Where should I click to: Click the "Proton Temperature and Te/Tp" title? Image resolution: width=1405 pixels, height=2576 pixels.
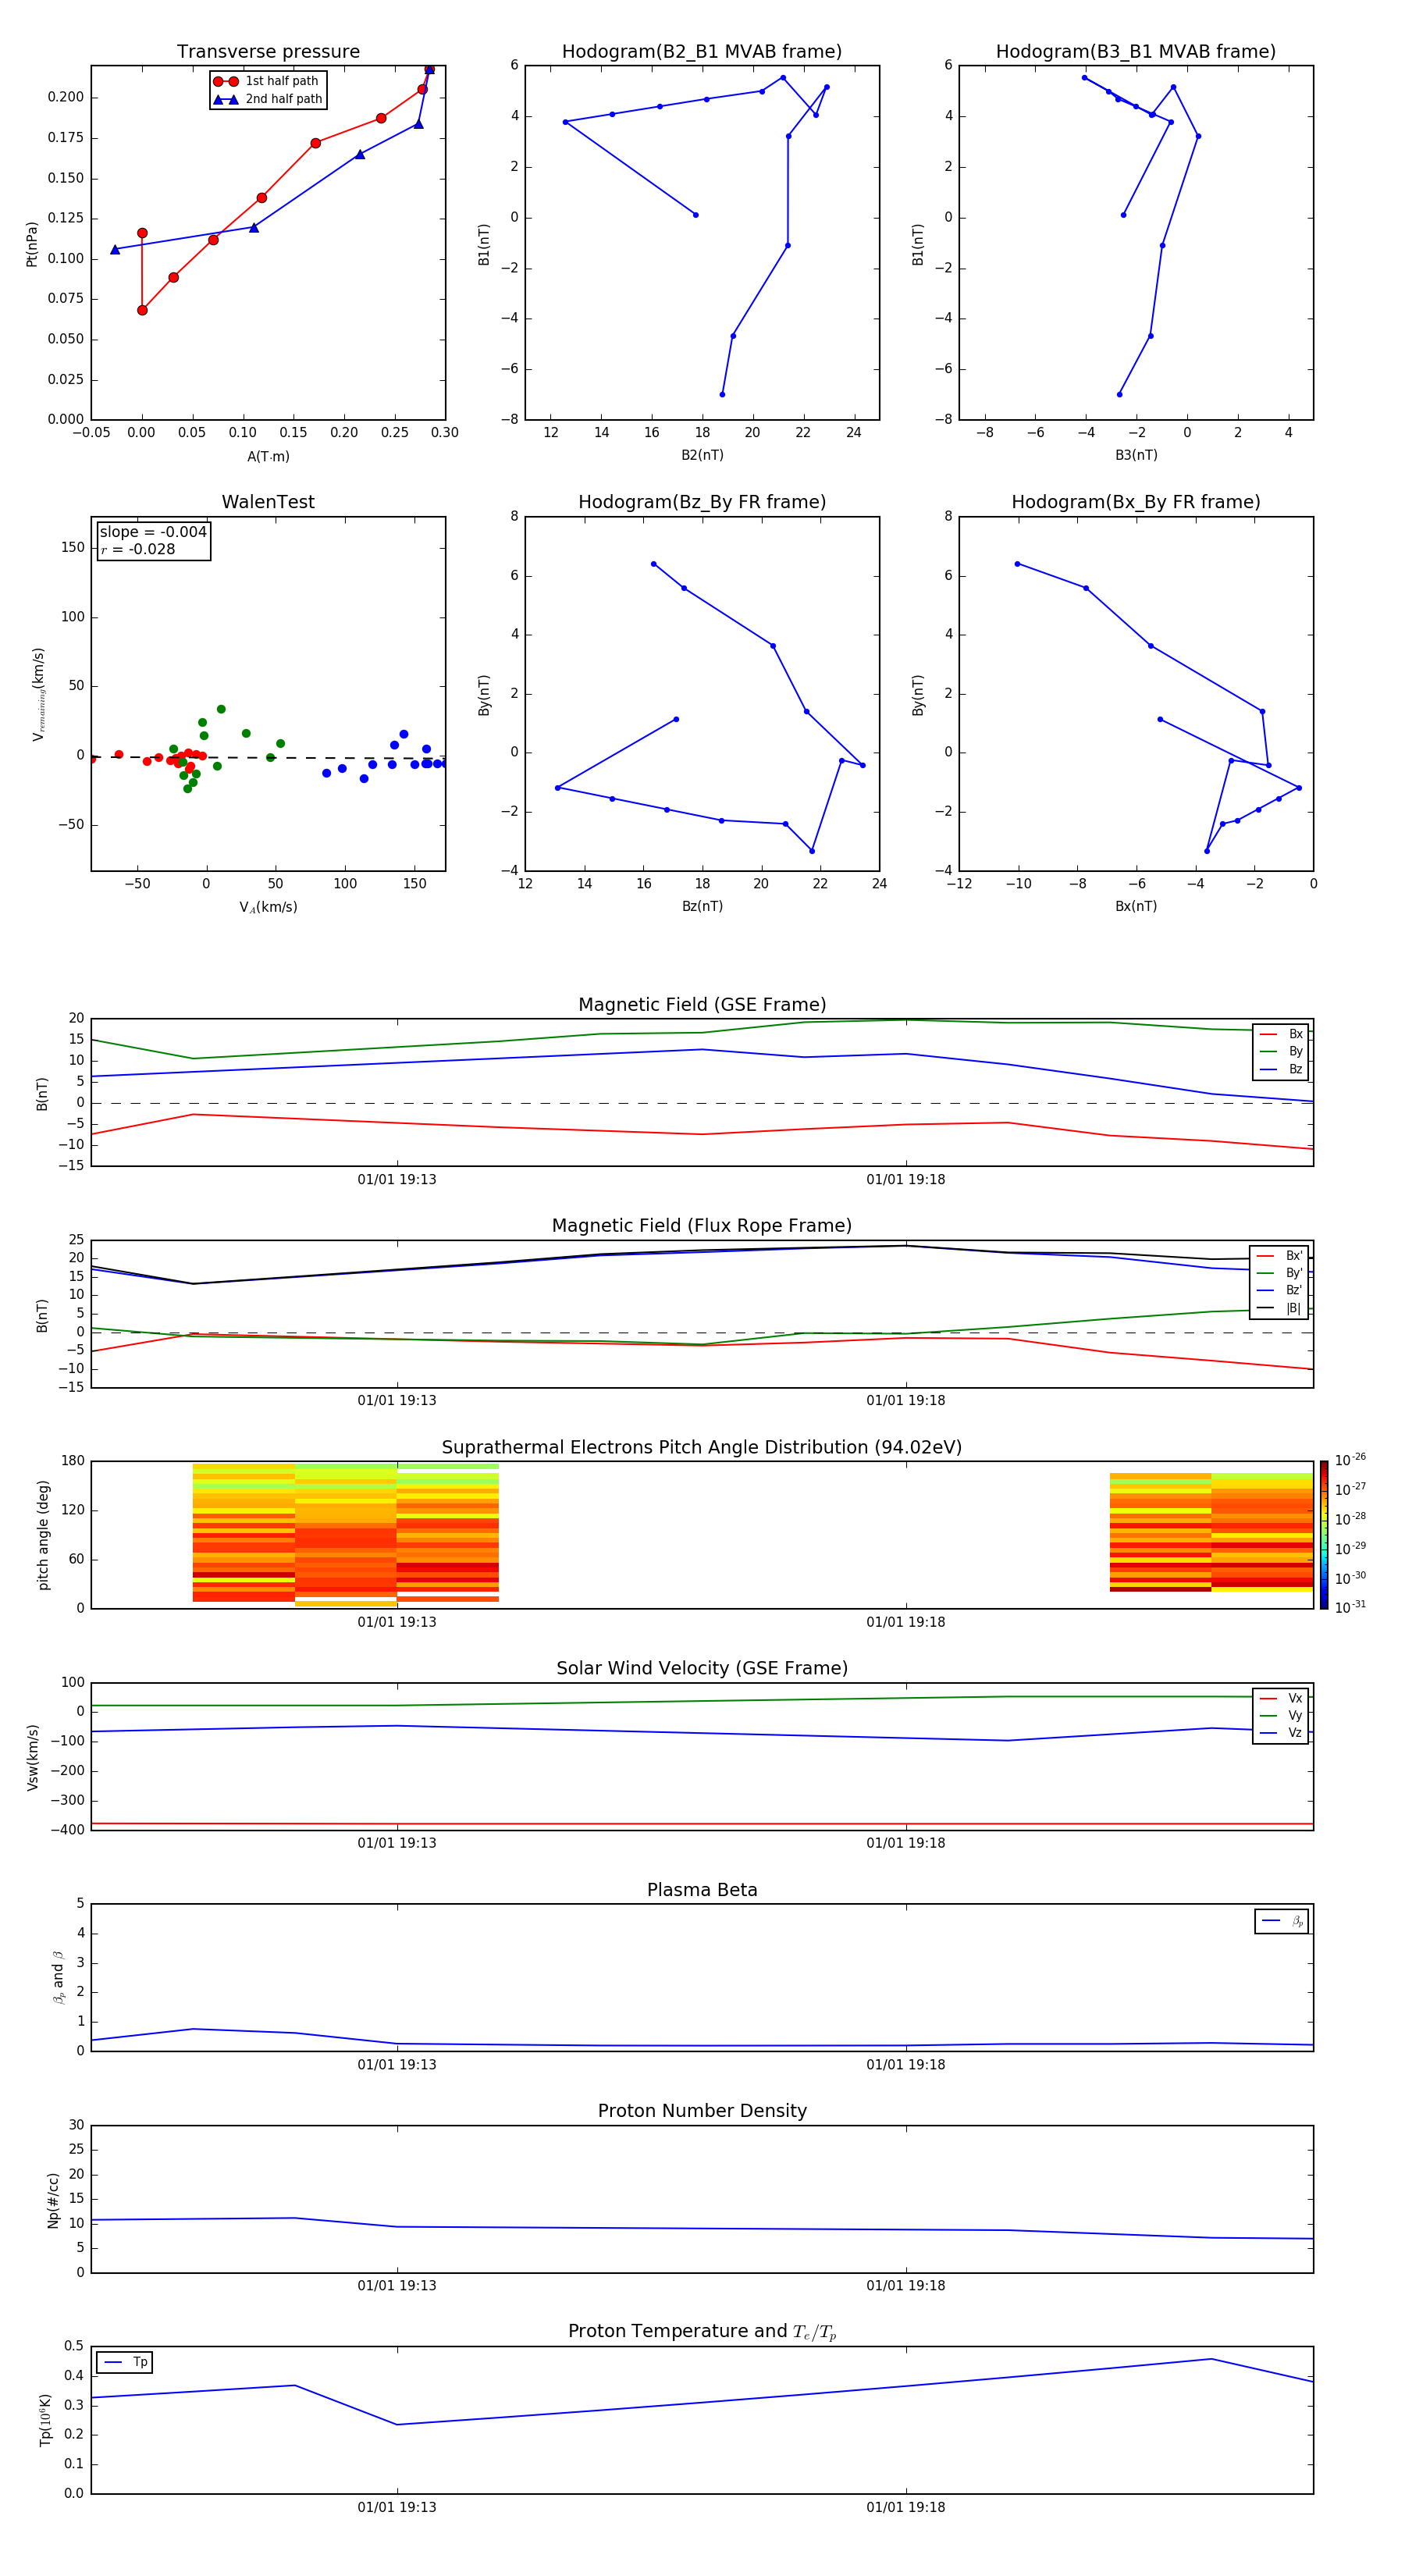702,2332
